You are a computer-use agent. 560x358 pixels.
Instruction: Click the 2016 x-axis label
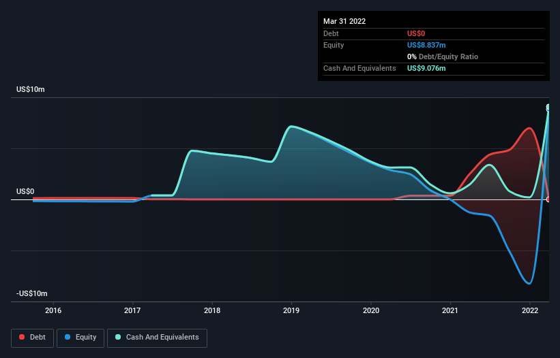coord(53,310)
